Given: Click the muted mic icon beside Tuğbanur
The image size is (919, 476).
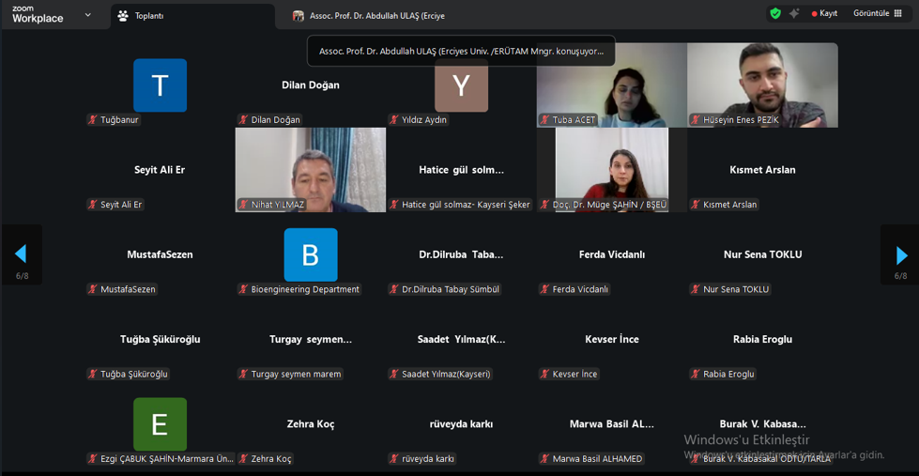Looking at the screenshot, I should 92,120.
